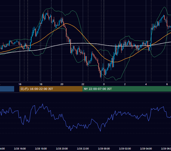Screen dimensions: 171x151
Task: Click the NY 22:00-07:00 JST session bar
Action: point(126,89)
